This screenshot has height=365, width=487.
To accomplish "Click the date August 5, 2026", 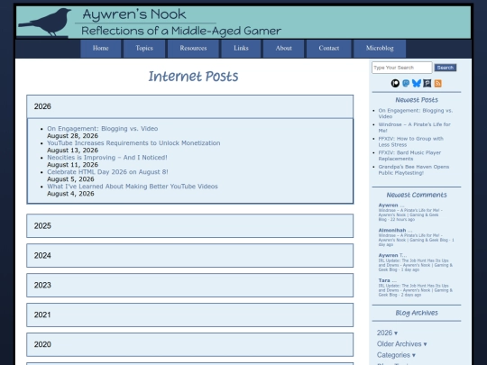I will point(70,179).
